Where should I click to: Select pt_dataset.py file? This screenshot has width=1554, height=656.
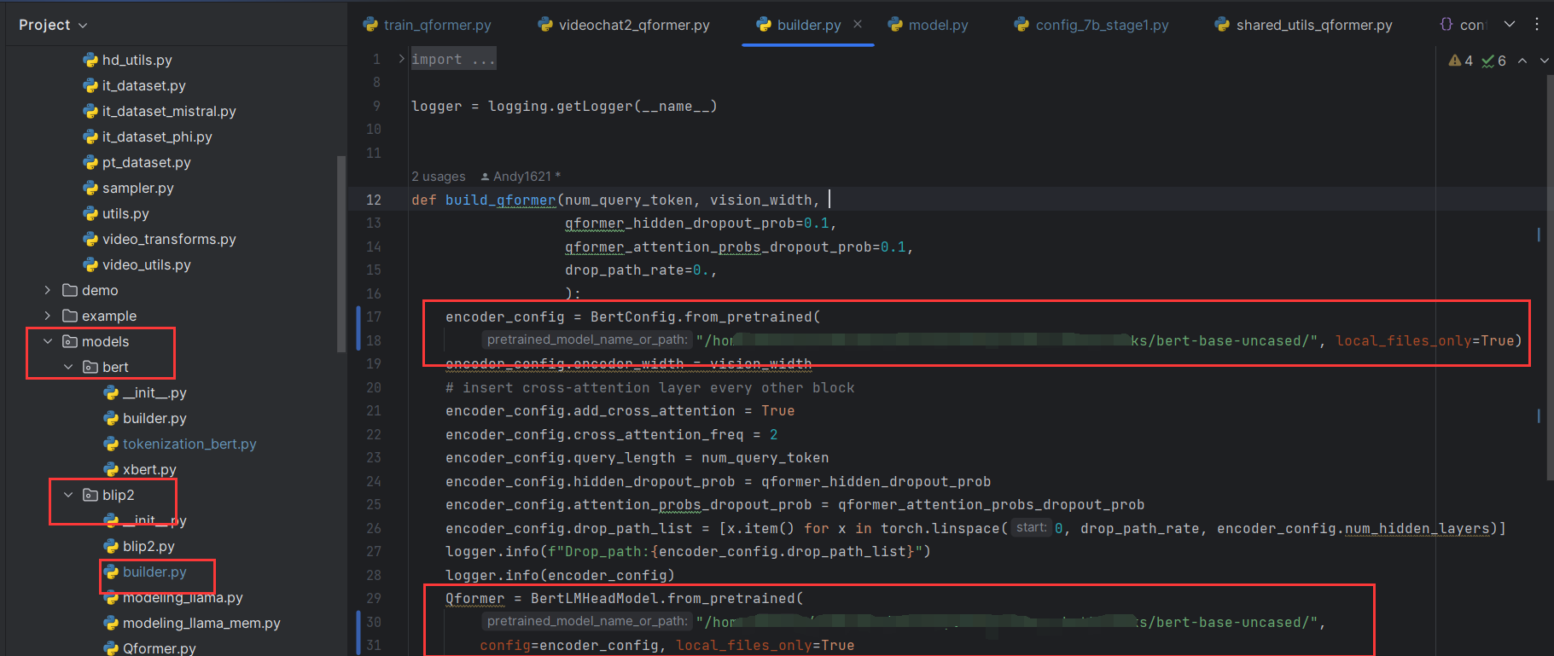tap(146, 162)
